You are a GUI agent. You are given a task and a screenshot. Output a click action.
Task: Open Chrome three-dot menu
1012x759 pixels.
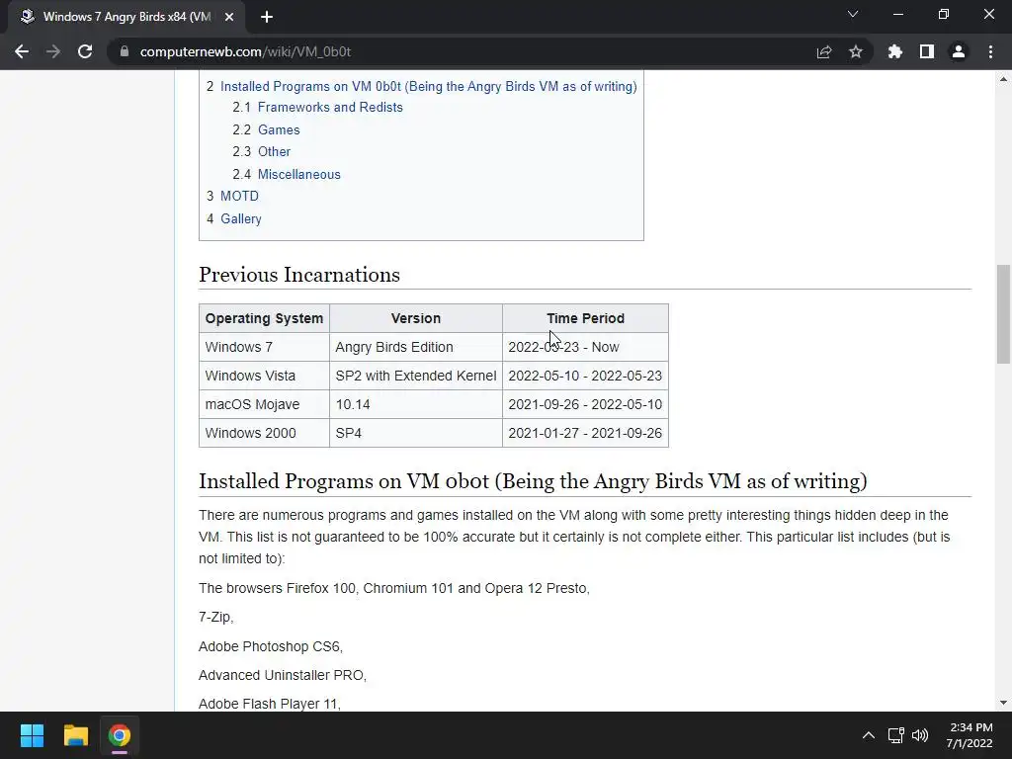(x=990, y=51)
